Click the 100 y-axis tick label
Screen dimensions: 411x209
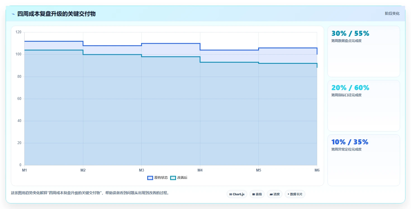(18, 54)
